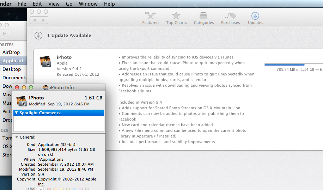Open the Categories section
The image size is (323, 190).
coord(204,18)
